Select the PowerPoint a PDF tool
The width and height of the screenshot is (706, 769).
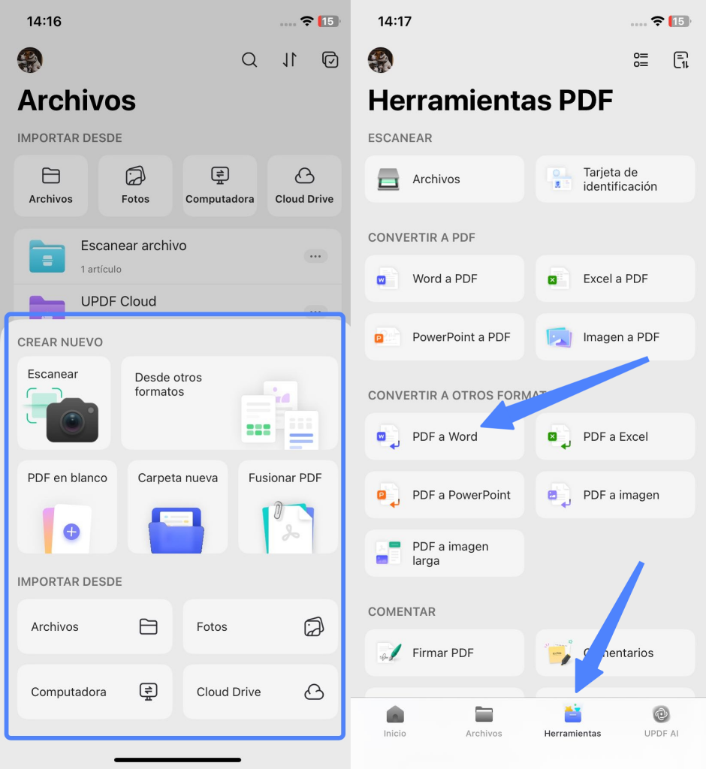coord(445,337)
